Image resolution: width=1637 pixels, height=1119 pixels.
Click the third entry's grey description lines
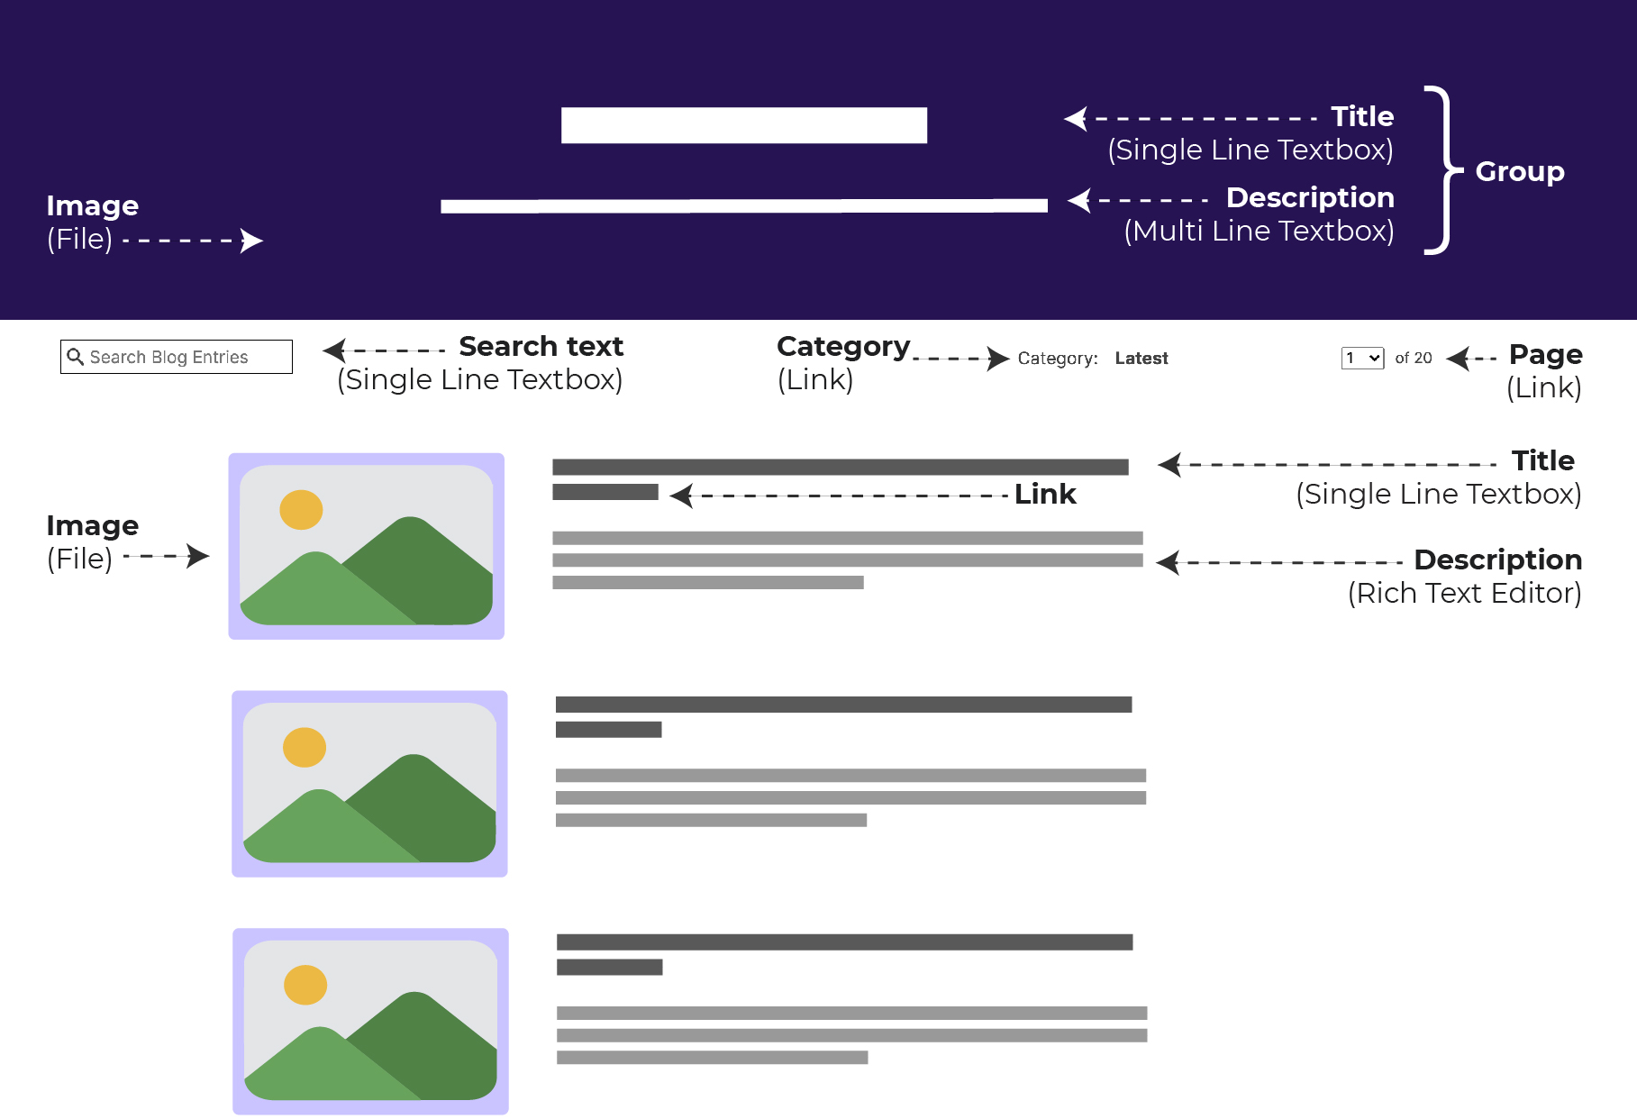point(852,1035)
